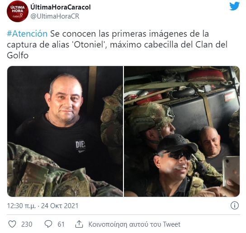Click the black cap in right photo
The image size is (246, 233).
coord(177,143)
